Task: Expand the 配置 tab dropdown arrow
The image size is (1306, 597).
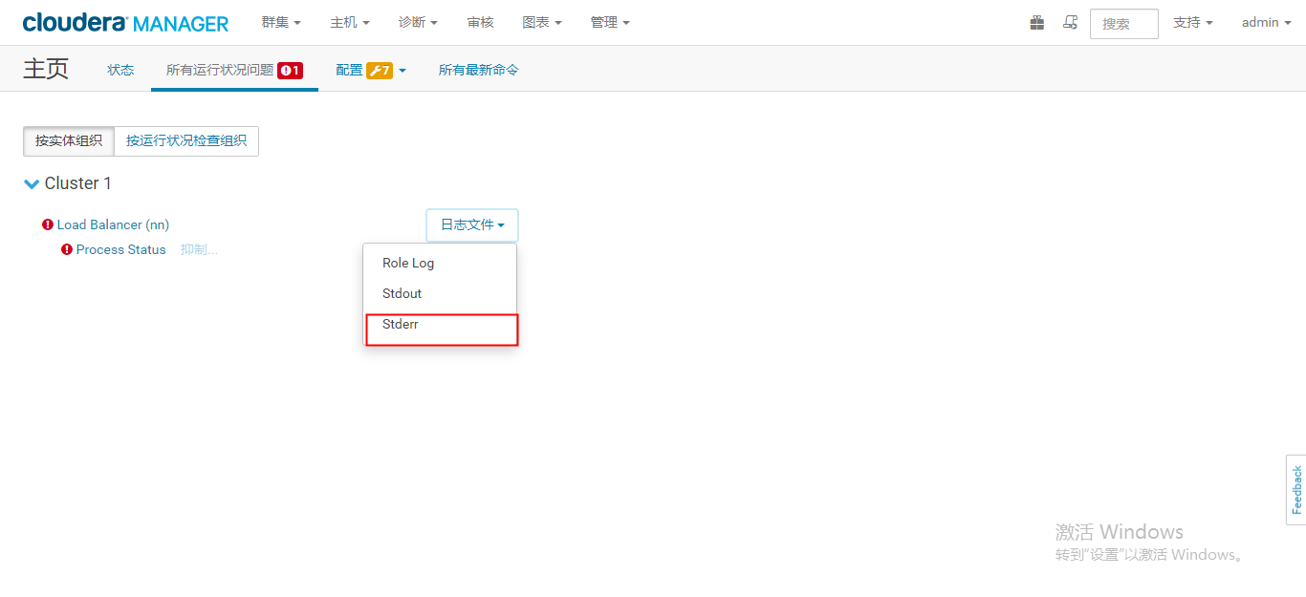Action: tap(403, 70)
